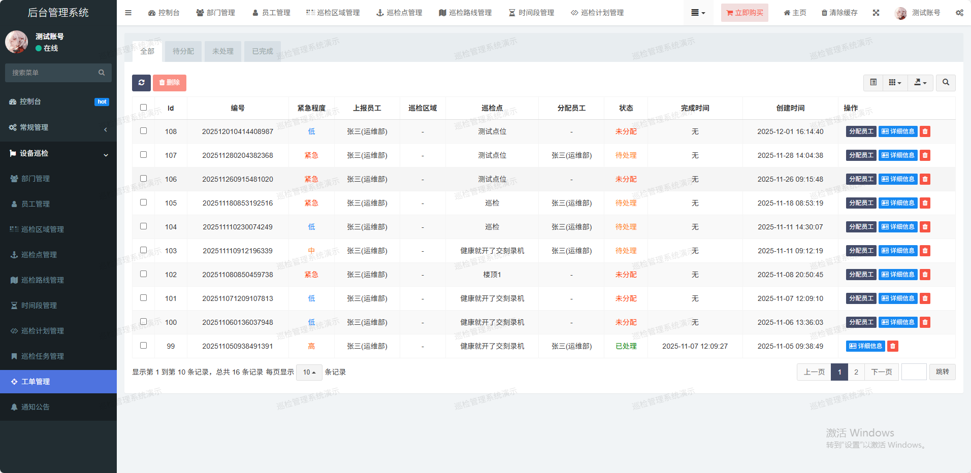Go to page 2 in pagination
The height and width of the screenshot is (473, 971).
point(856,372)
